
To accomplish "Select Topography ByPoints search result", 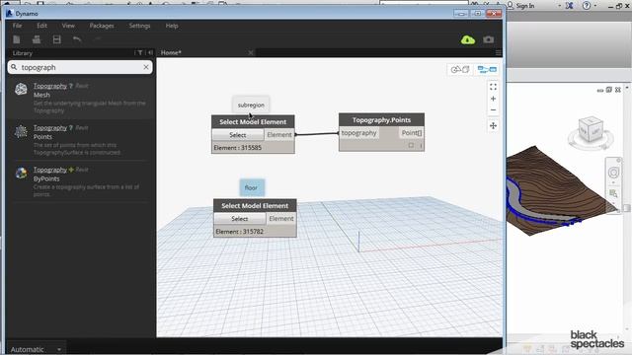I will (81, 181).
